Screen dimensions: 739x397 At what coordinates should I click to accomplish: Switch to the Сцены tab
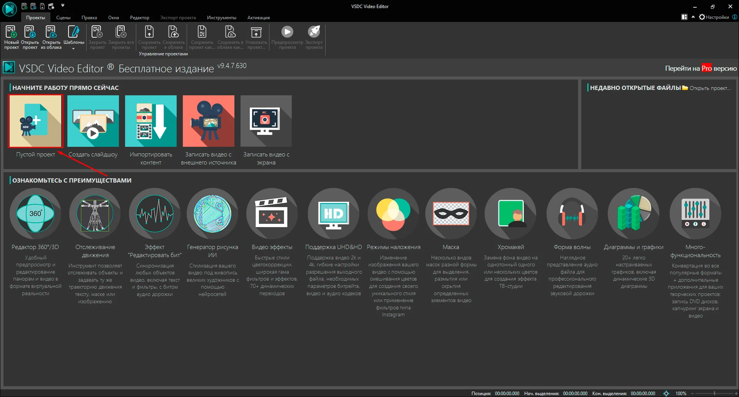click(63, 18)
